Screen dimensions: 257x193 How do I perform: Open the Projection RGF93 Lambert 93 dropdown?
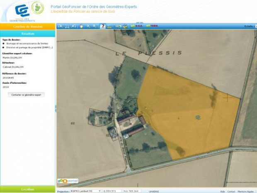[x=85, y=191]
